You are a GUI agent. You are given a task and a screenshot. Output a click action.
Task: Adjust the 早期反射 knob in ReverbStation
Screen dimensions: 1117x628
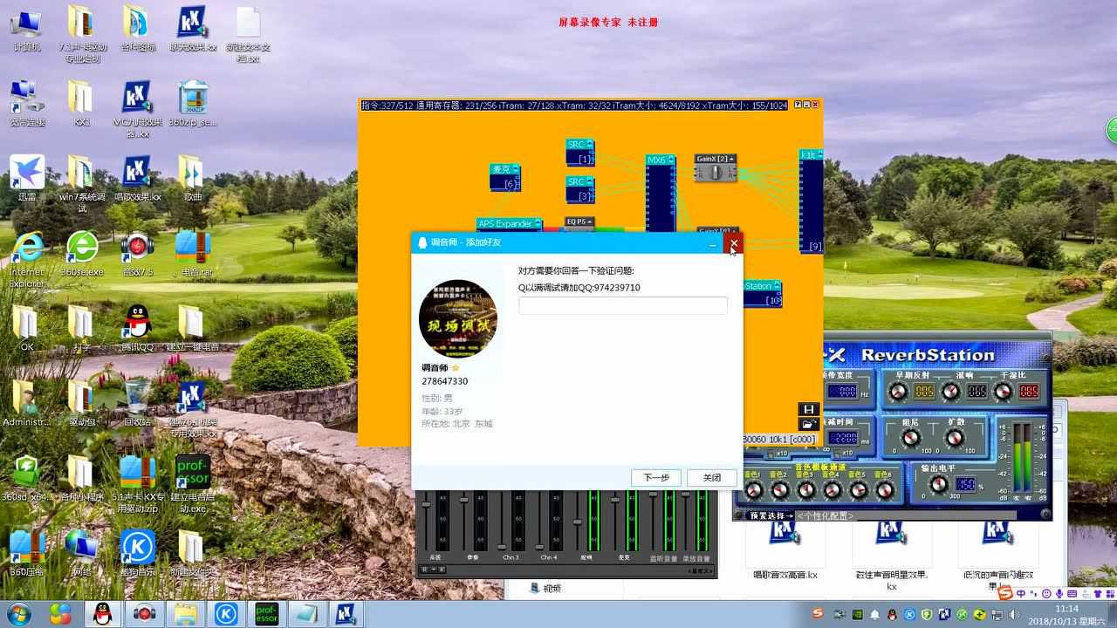898,392
